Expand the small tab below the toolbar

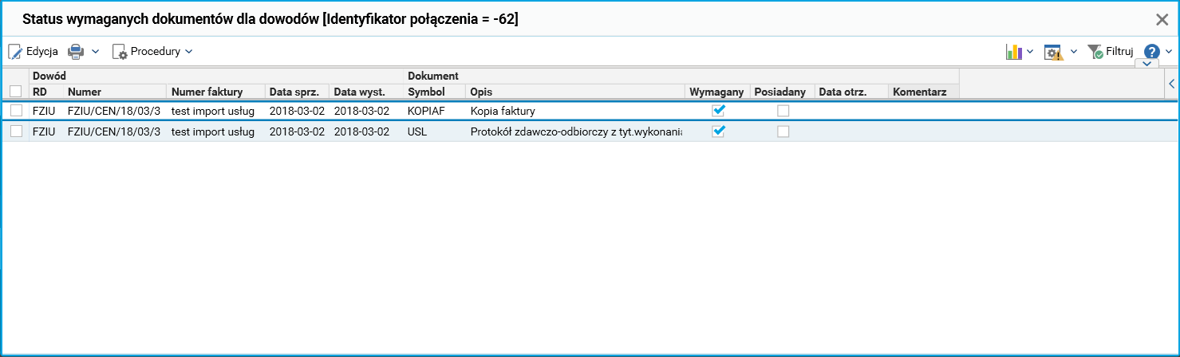(1146, 63)
